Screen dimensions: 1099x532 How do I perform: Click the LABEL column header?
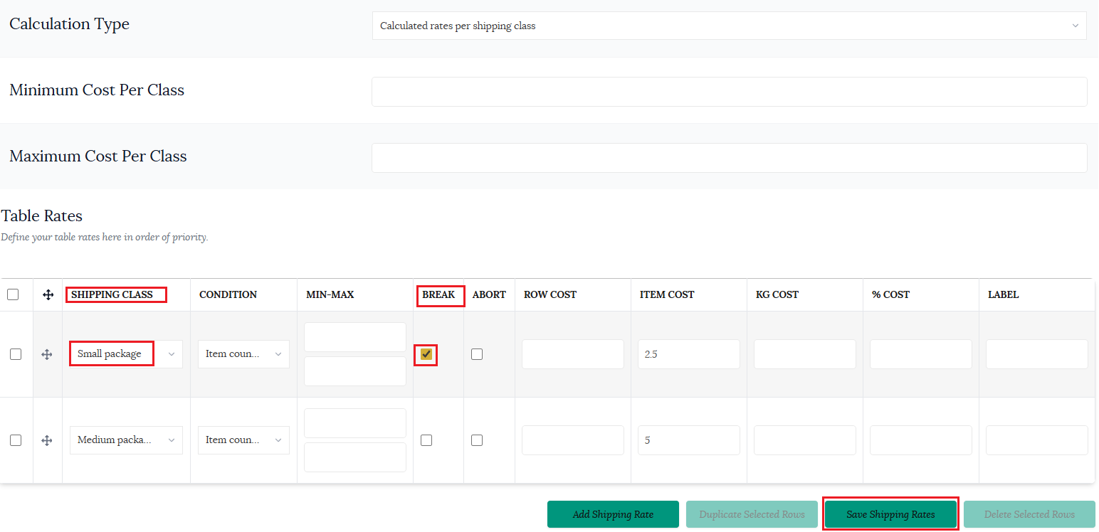1003,294
